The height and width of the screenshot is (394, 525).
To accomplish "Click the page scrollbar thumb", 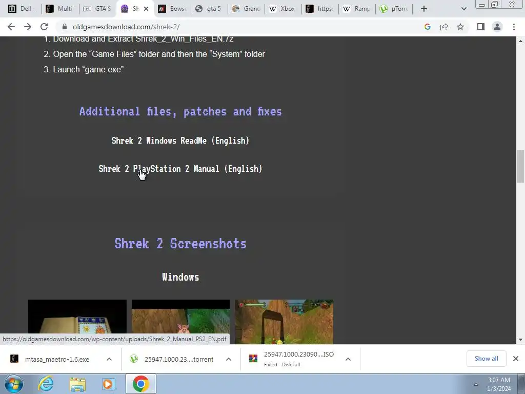I will pyautogui.click(x=520, y=166).
